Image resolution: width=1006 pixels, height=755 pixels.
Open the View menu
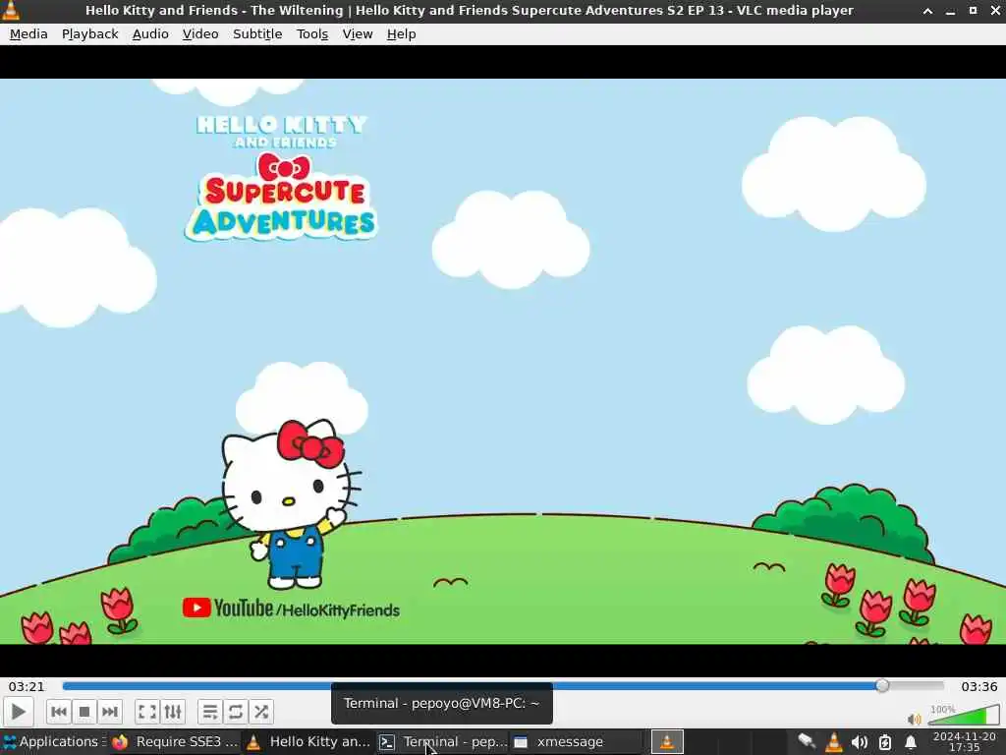coord(358,34)
